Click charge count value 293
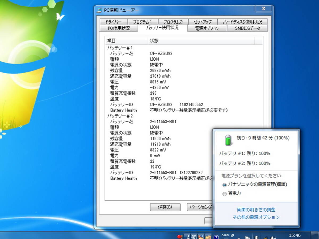The image size is (319, 239). pos(153,93)
